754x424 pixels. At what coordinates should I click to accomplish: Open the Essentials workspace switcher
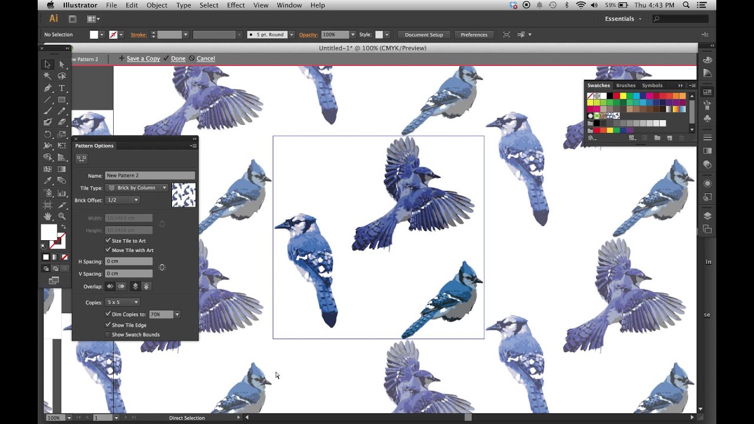(624, 19)
